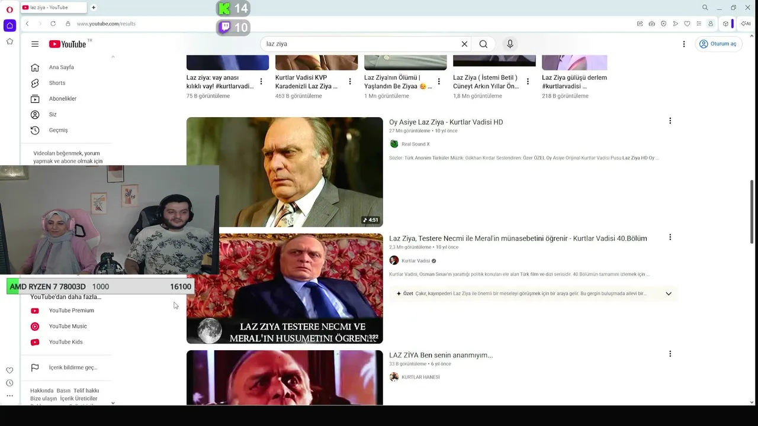Screen dimensions: 758x426
Task: Open options for 'Laz Ziya'nın Ölümü' short
Action: [x=439, y=82]
